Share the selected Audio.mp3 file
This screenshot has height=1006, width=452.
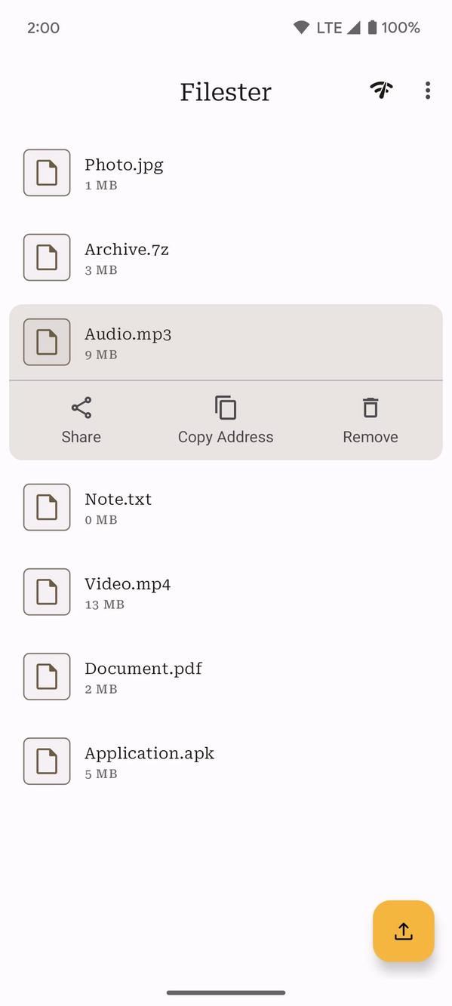(x=81, y=420)
